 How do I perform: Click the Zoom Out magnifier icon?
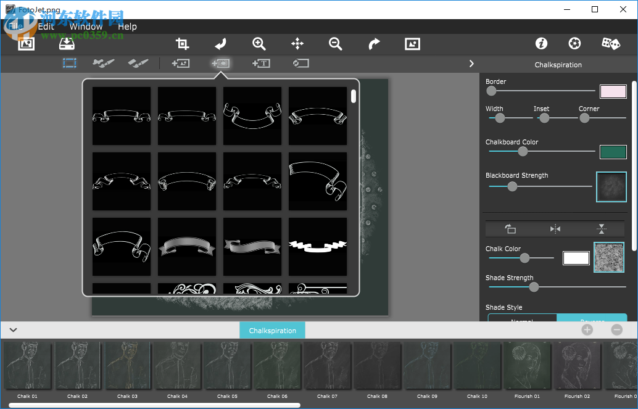(335, 44)
